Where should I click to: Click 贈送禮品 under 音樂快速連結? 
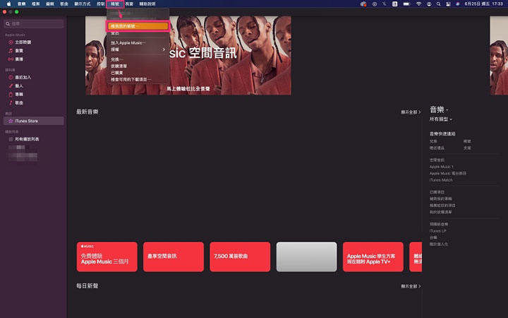[437, 148]
